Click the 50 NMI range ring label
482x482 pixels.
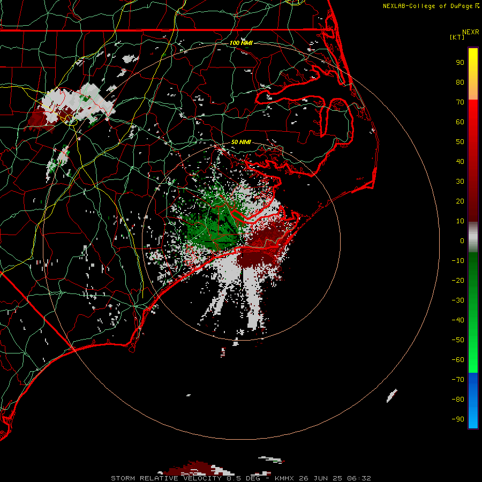[241, 142]
